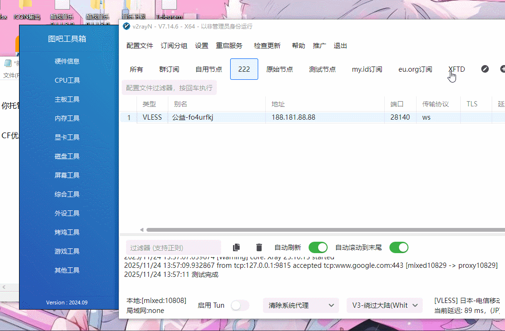Screen dimensions: 505x331
Task: Toggle the 自动刷新 switch
Action: pos(318,247)
